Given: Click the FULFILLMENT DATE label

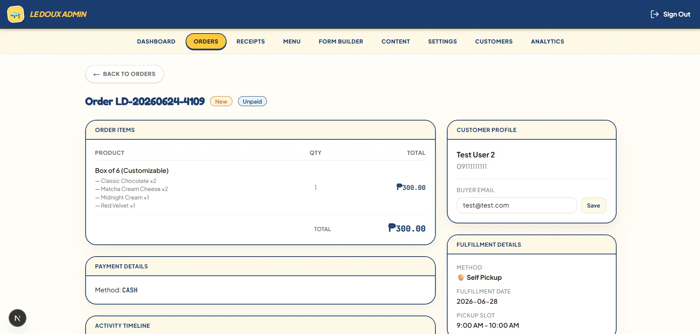Looking at the screenshot, I should (x=484, y=292).
